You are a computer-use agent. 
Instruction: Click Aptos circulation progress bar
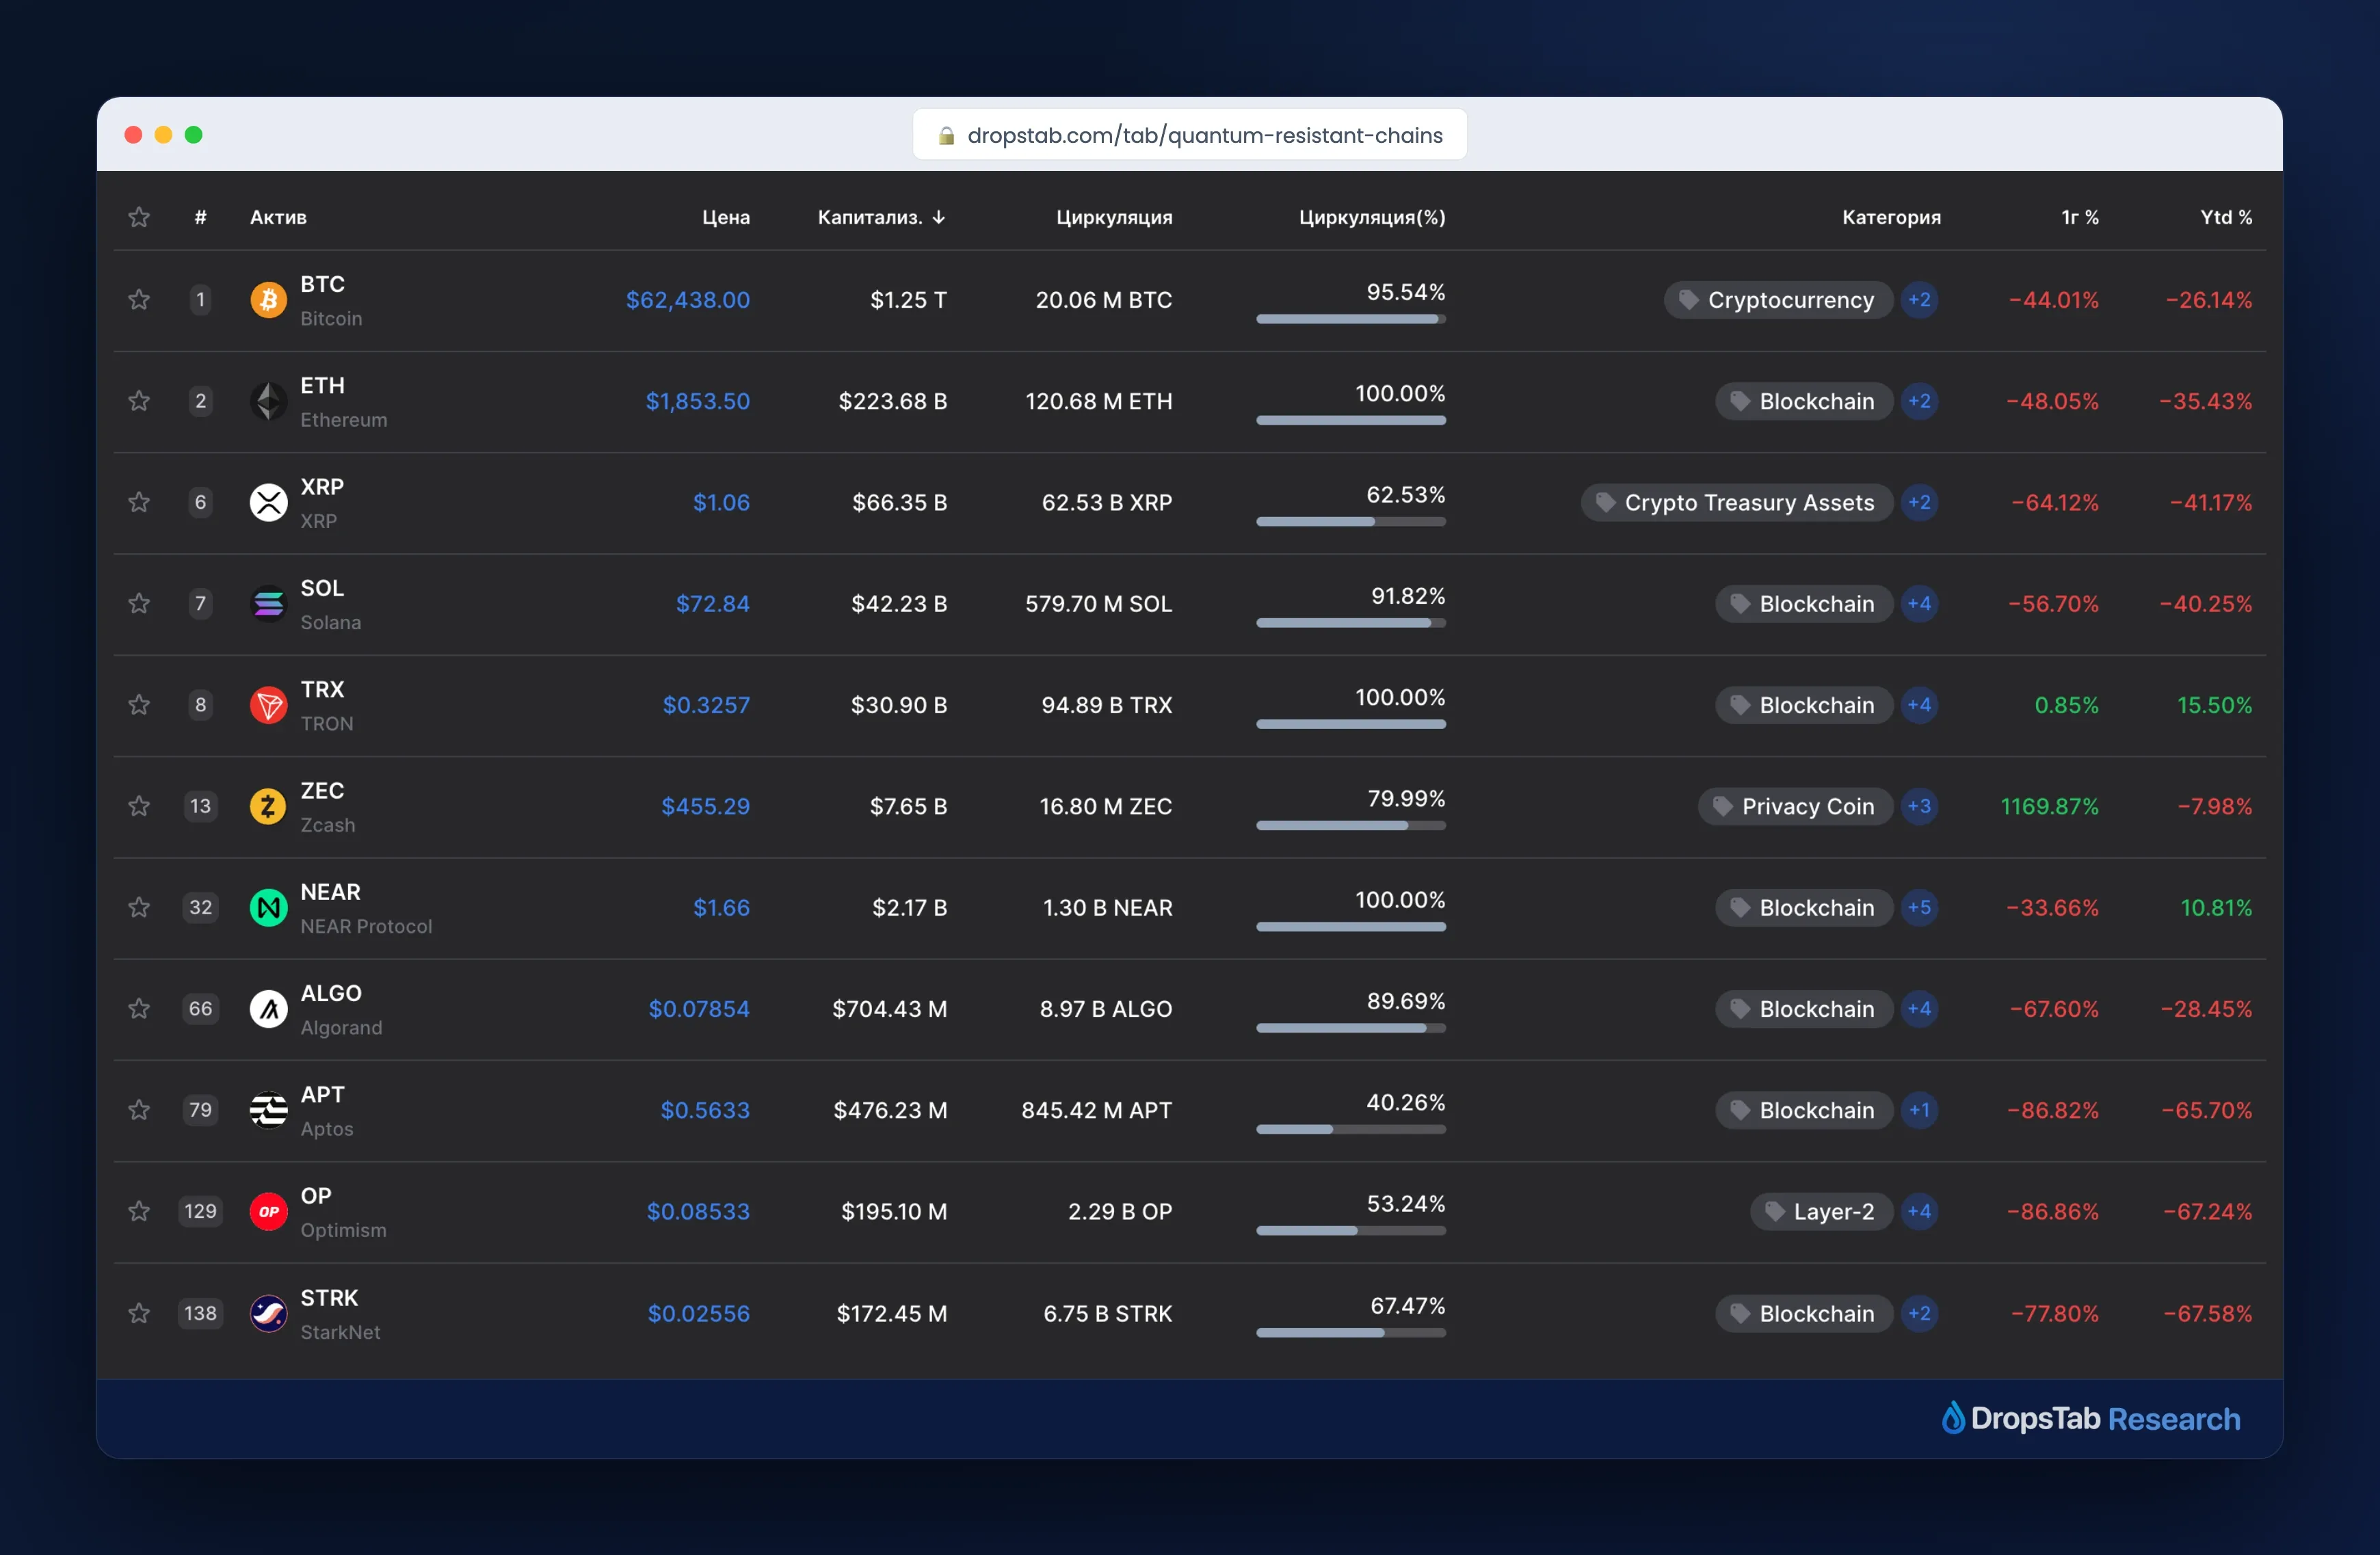pos(1351,1130)
